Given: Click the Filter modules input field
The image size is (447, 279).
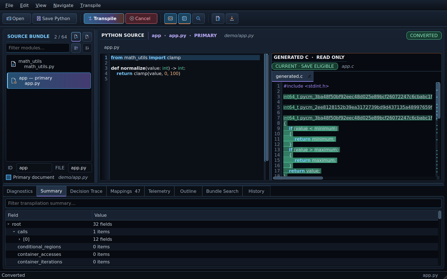Looking at the screenshot, I should 38,48.
